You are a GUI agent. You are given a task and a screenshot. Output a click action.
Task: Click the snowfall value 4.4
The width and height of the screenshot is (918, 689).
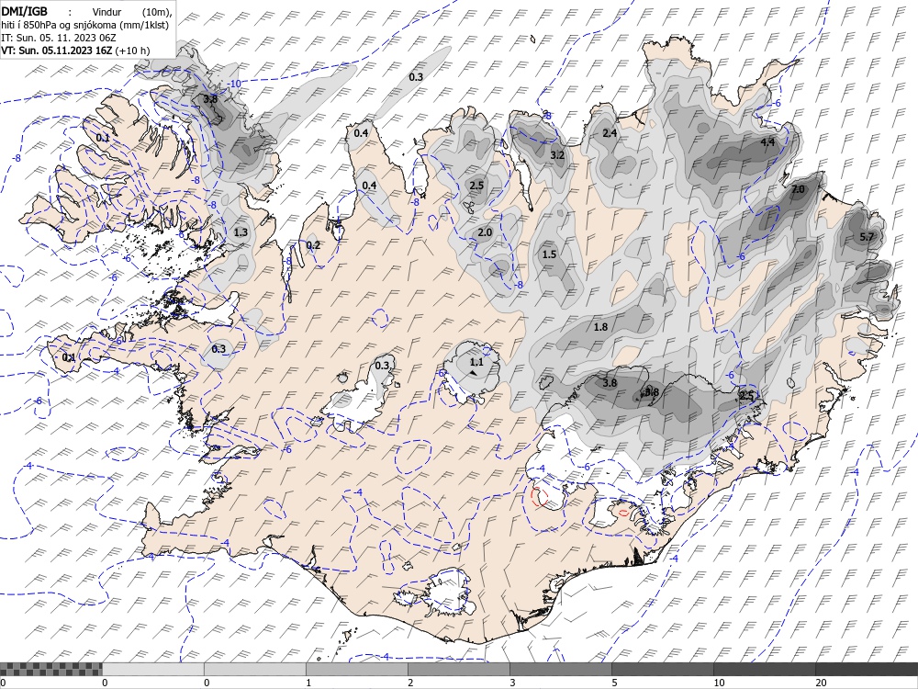pos(767,142)
